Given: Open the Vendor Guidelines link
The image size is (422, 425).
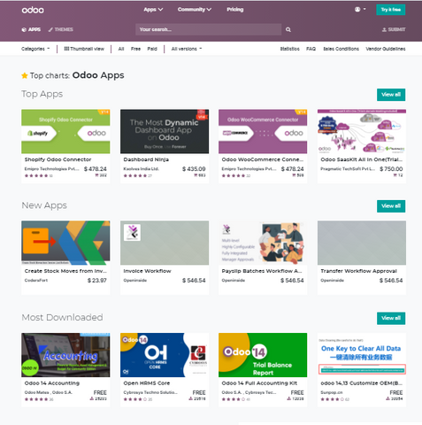Looking at the screenshot, I should pos(386,49).
